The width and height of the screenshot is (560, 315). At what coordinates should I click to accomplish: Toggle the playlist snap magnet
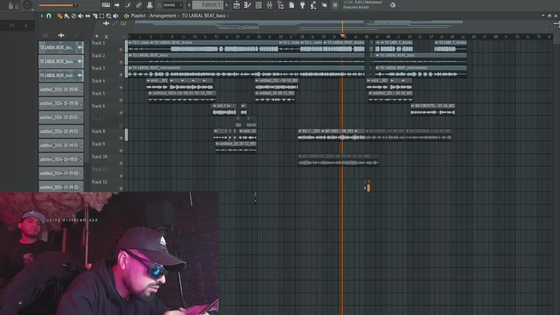click(x=49, y=16)
